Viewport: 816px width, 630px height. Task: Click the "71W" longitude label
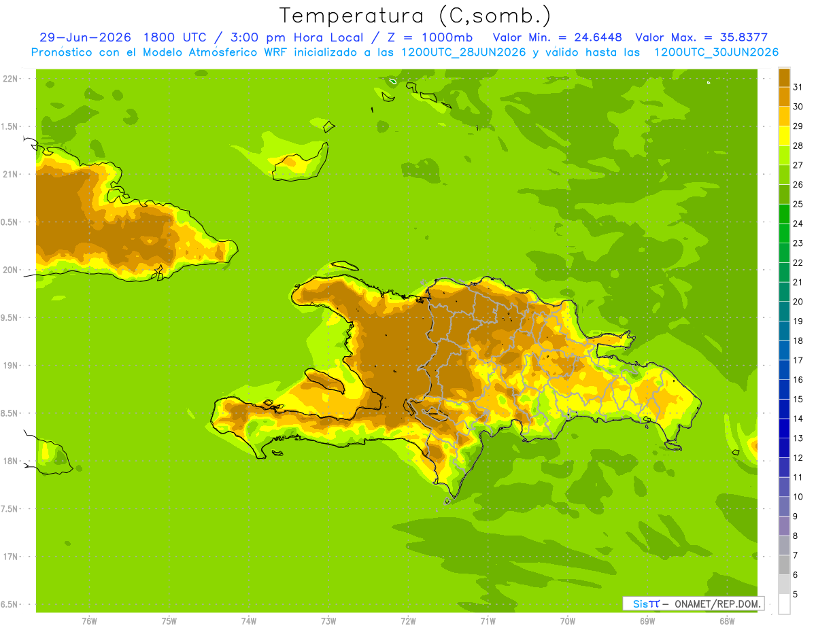(488, 621)
